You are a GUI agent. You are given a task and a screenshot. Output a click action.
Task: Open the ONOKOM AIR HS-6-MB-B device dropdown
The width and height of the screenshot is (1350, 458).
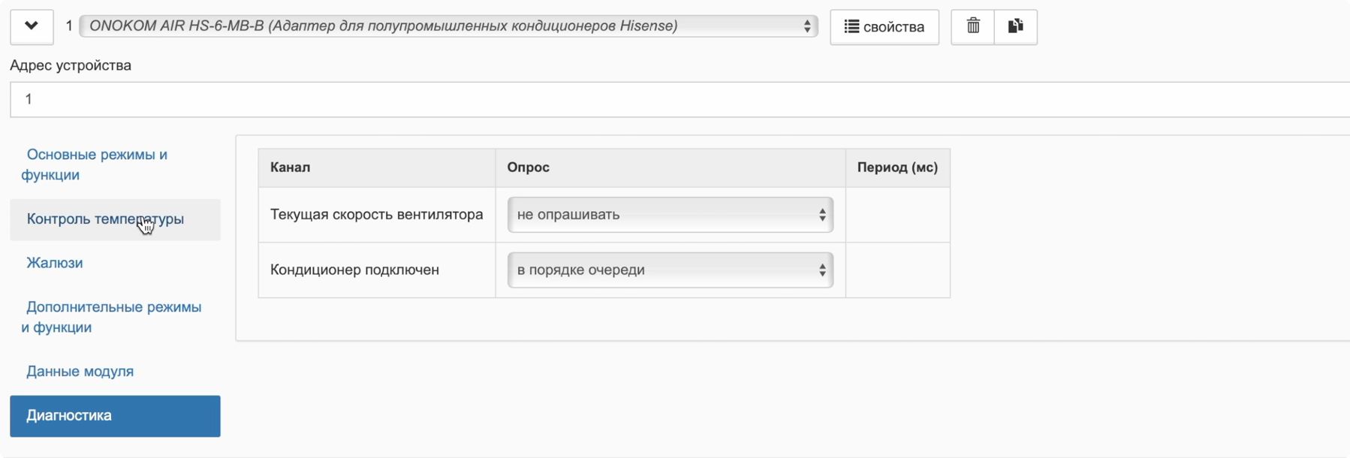(x=448, y=26)
